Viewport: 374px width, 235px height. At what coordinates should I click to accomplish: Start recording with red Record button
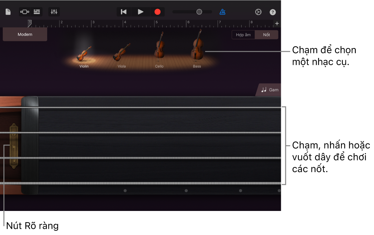(157, 12)
